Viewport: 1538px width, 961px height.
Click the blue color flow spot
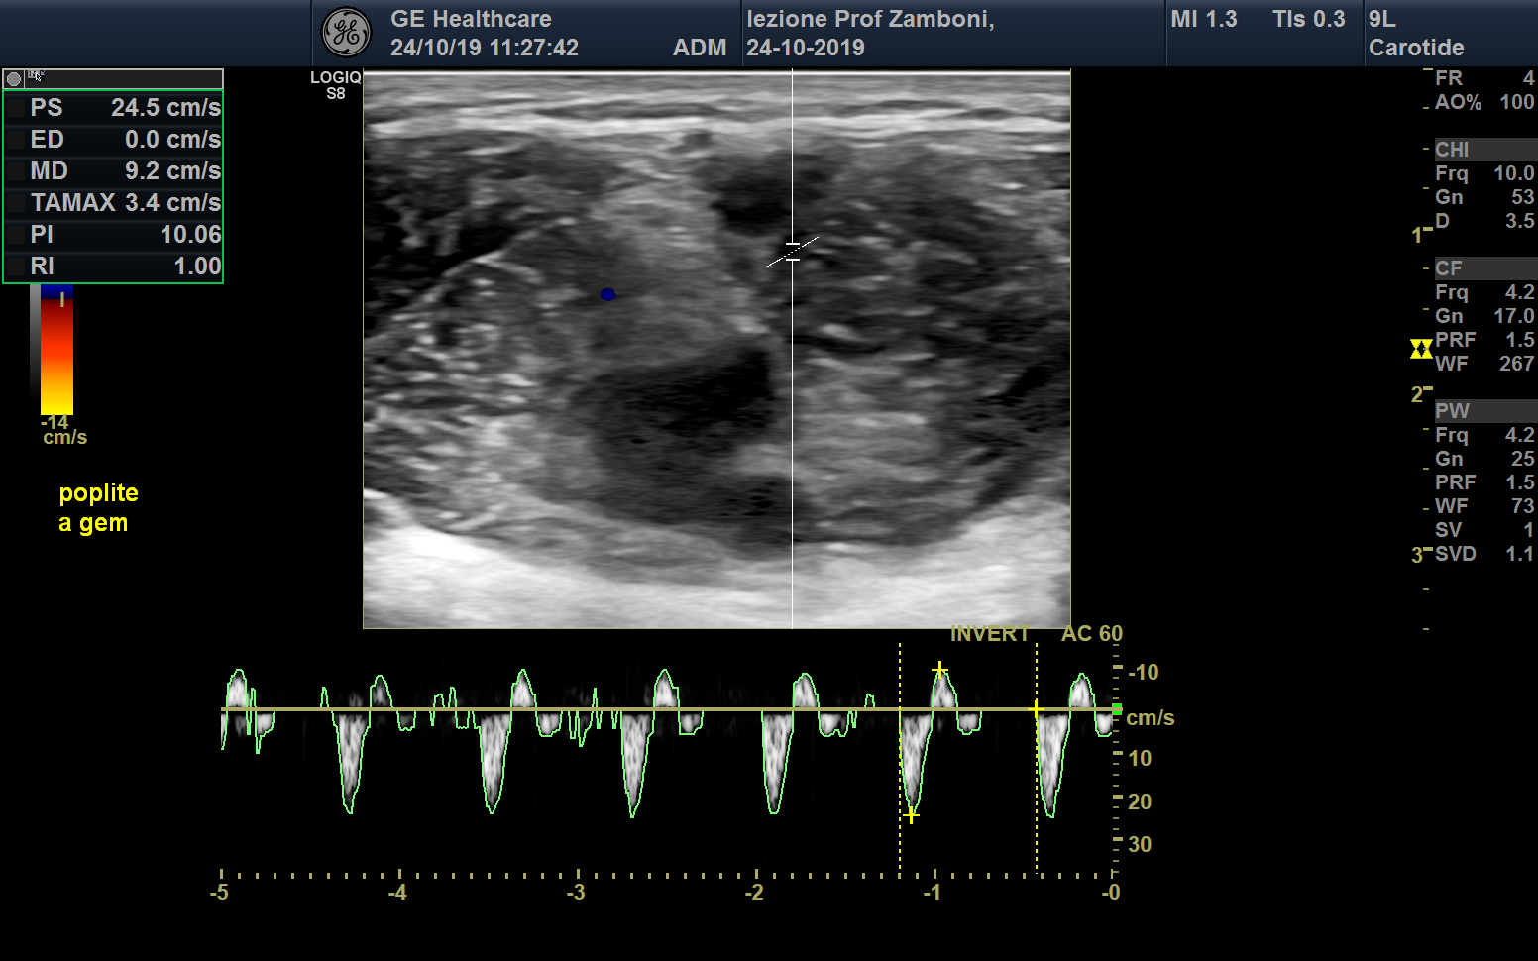point(607,294)
